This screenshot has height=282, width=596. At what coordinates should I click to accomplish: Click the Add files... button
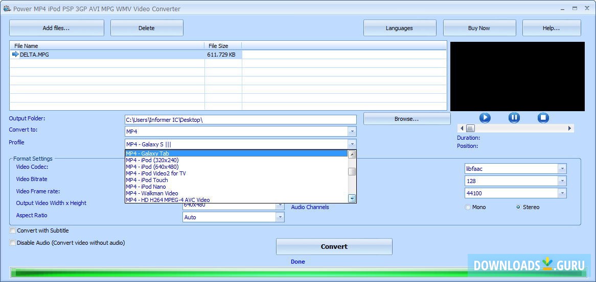[x=56, y=28]
